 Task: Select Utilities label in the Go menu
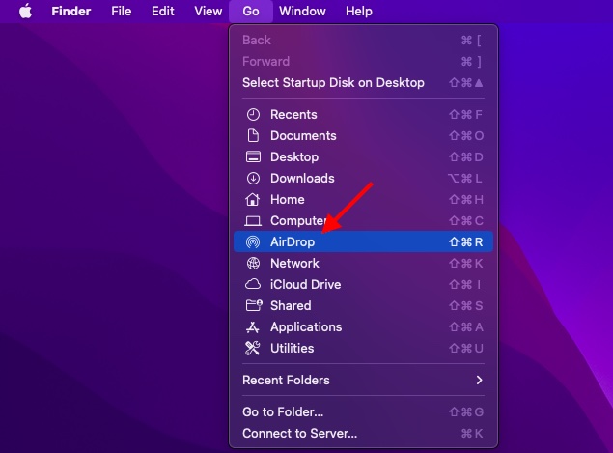pos(293,348)
